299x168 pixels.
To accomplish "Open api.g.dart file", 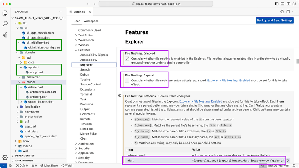I will pos(36,72).
